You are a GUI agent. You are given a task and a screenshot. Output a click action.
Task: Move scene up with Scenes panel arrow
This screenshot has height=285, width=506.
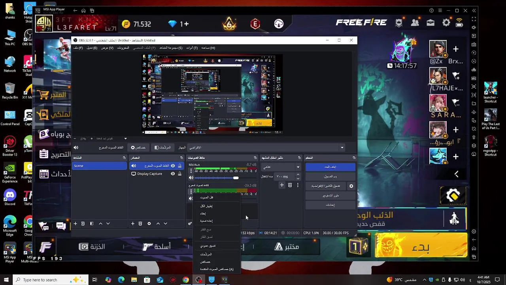point(100,224)
